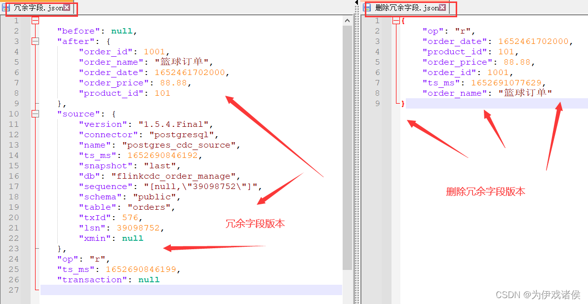Click the "transaction": null line

click(109, 280)
